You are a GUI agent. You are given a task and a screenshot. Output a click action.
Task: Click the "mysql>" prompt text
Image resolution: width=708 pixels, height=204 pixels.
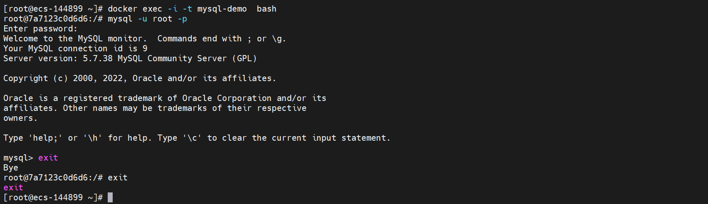[x=18, y=158]
